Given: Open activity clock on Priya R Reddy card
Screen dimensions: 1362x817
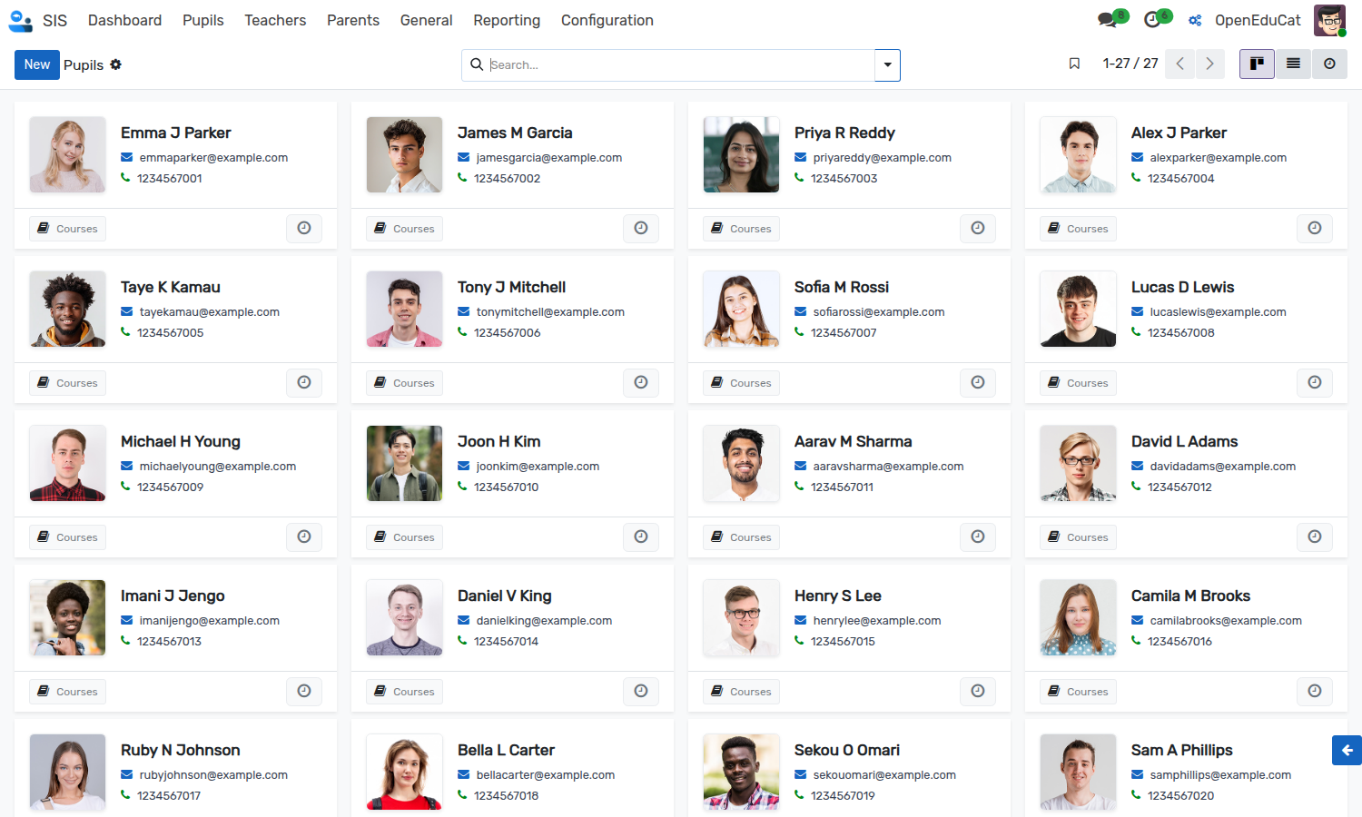Looking at the screenshot, I should tap(978, 229).
